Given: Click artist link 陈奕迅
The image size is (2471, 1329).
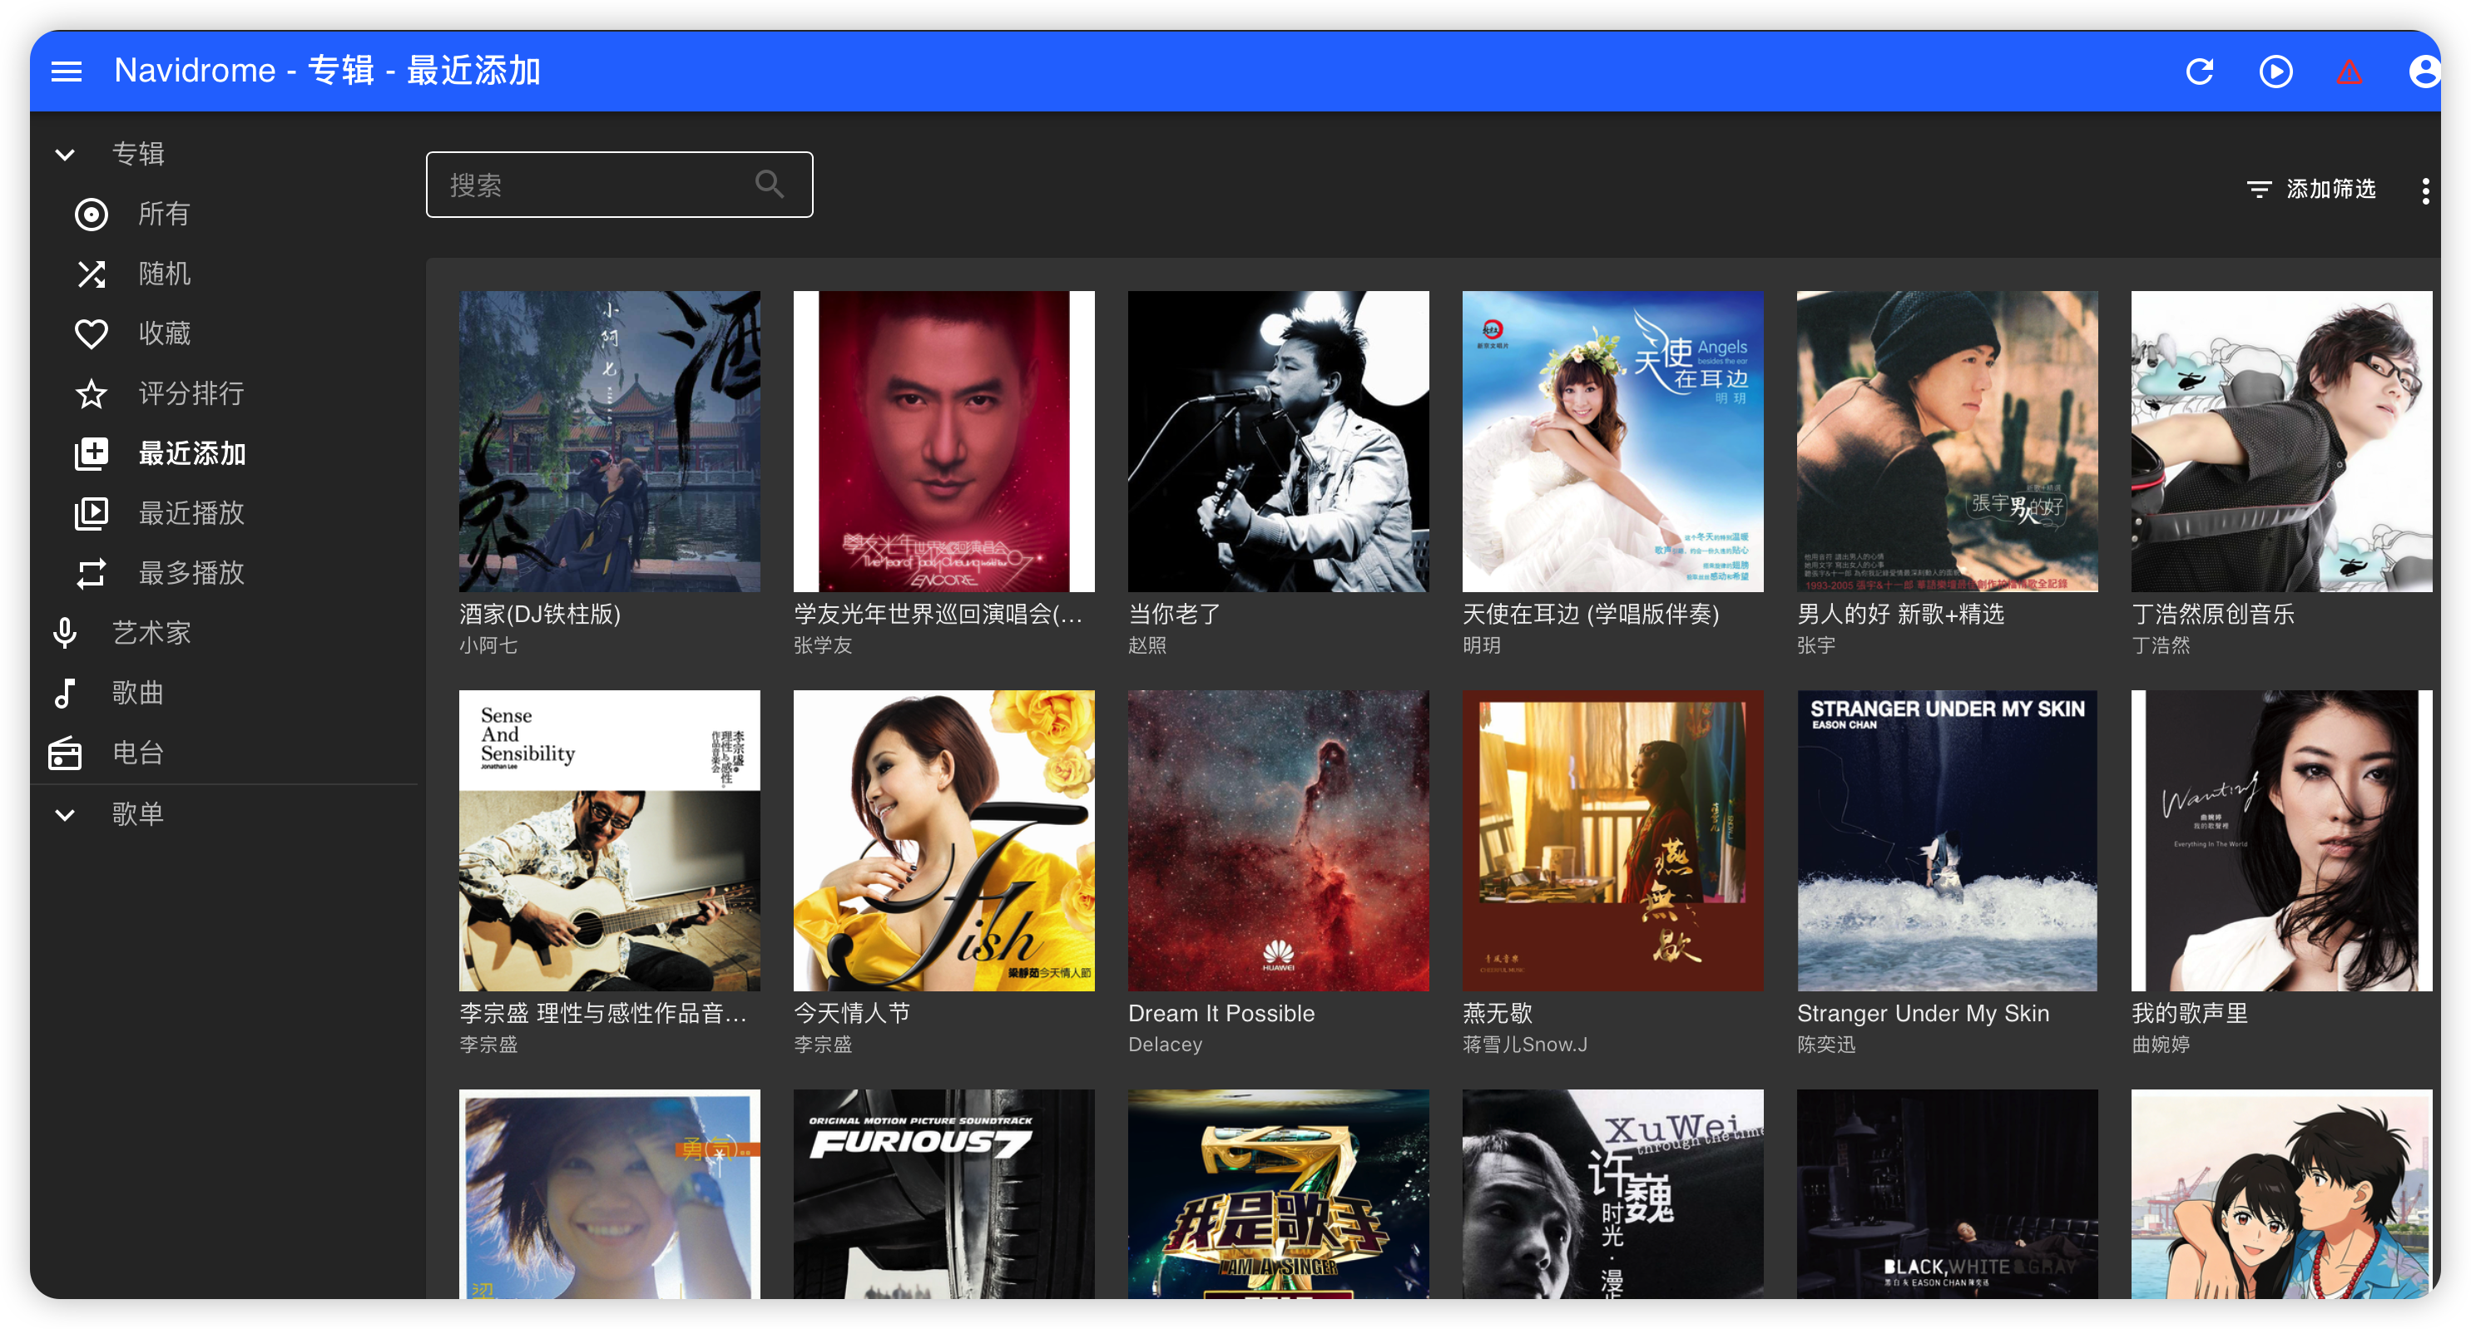Looking at the screenshot, I should (x=1826, y=1045).
